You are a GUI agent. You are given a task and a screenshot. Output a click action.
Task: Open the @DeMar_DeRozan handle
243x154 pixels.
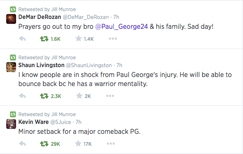(86, 17)
